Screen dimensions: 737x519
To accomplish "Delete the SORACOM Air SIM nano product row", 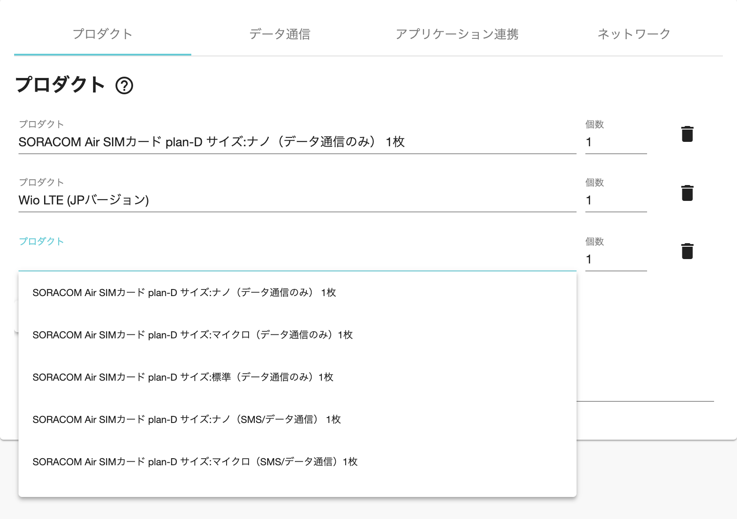I will (x=687, y=134).
